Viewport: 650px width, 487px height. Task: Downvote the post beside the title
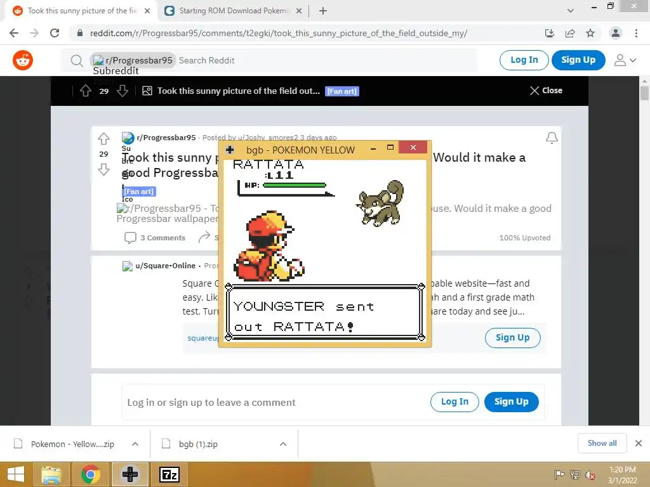click(x=103, y=169)
